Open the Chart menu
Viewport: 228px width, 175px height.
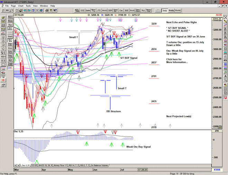[21, 6]
